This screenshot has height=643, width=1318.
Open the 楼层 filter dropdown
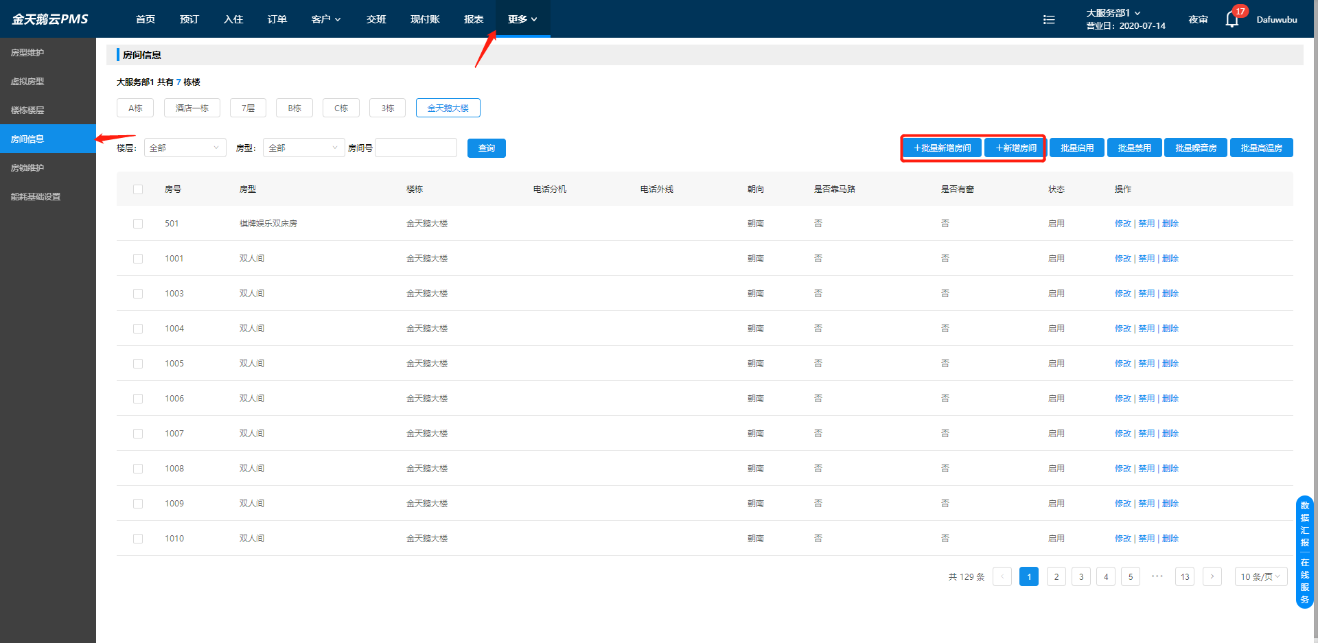[x=185, y=148]
